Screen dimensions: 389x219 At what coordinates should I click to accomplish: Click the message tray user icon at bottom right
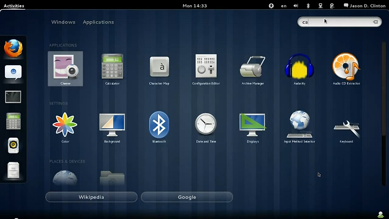(380, 215)
